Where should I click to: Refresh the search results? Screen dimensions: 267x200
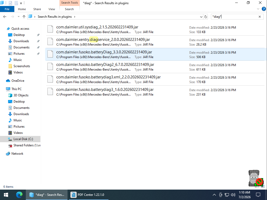[206, 17]
